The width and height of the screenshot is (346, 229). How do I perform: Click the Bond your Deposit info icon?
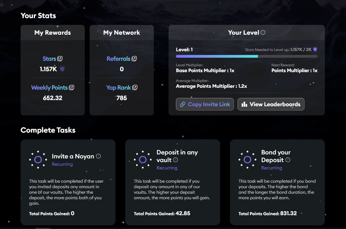tap(288, 160)
